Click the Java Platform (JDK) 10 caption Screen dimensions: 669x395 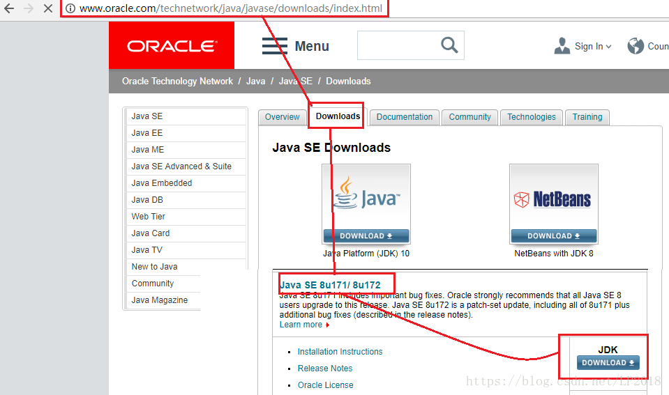[366, 254]
